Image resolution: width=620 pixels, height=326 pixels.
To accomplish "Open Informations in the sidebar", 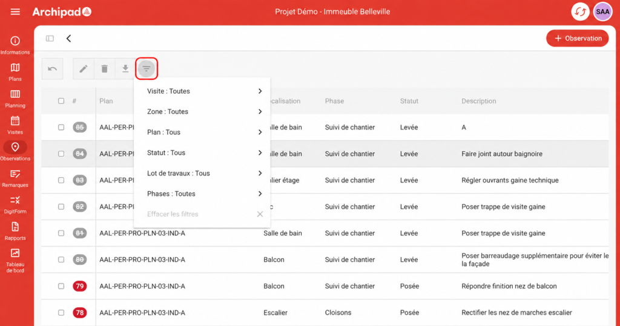I will tap(15, 45).
